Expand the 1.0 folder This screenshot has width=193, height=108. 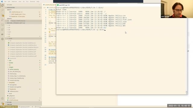coord(24,25)
